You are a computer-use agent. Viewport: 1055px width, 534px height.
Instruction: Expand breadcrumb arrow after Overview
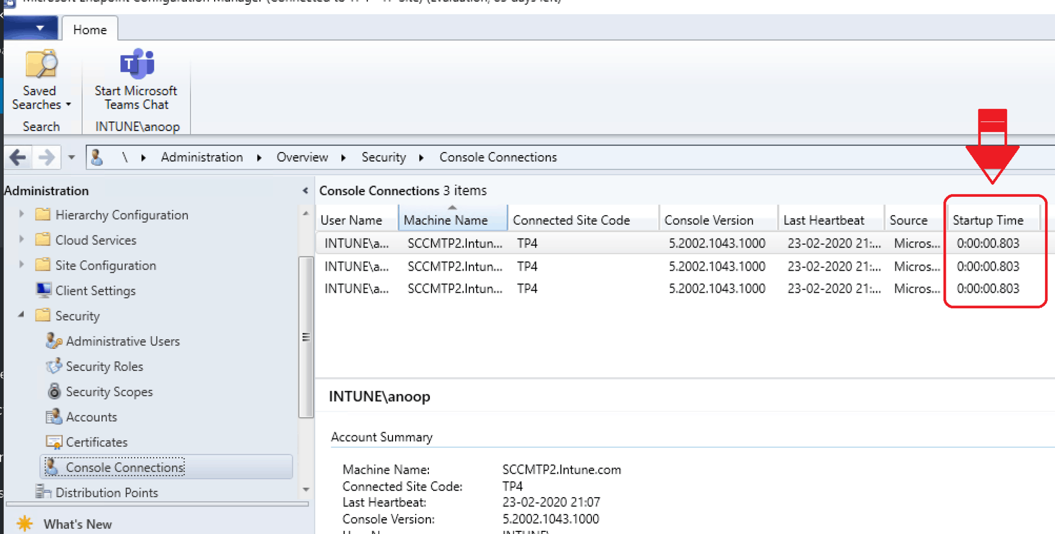[x=343, y=158]
